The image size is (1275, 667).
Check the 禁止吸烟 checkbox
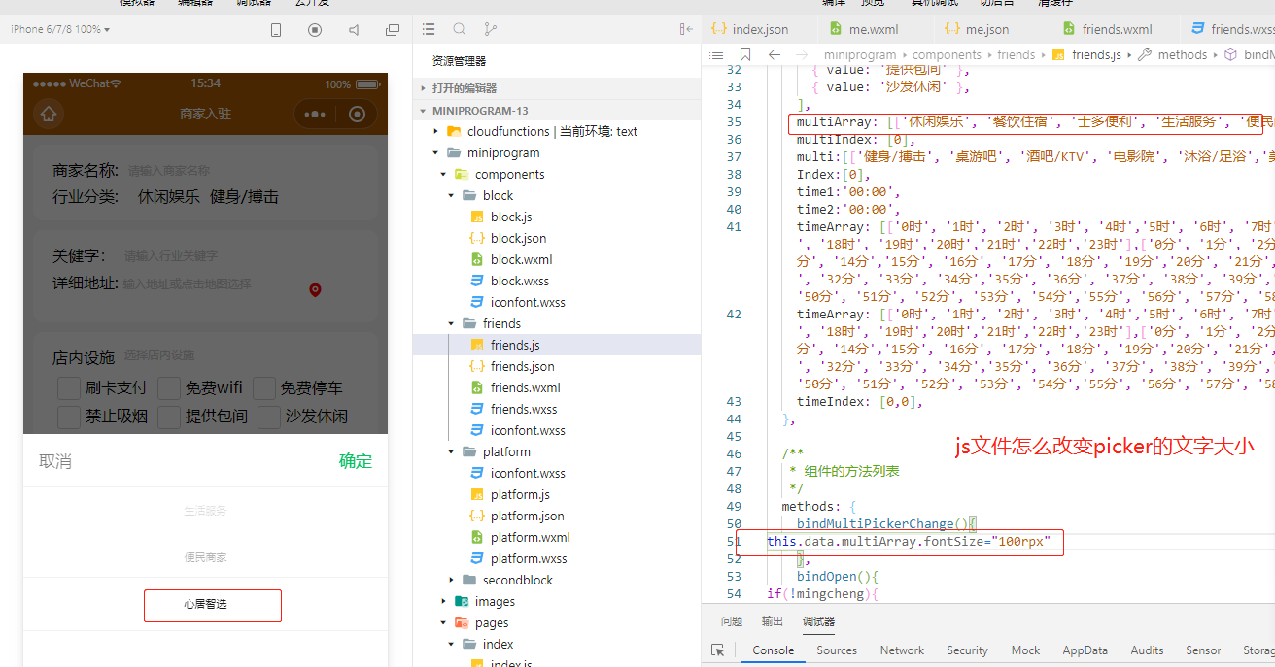[68, 417]
